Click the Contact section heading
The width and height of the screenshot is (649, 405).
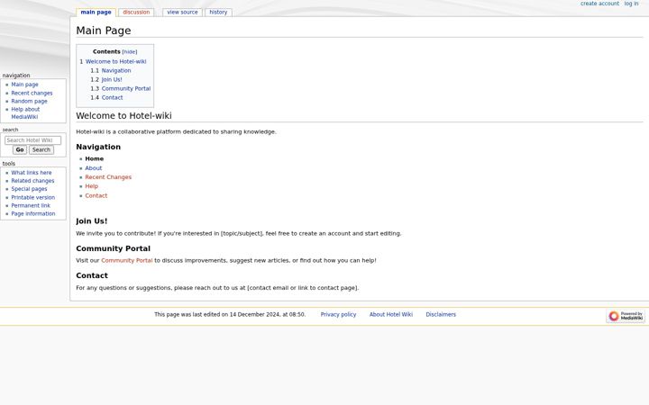pos(92,275)
